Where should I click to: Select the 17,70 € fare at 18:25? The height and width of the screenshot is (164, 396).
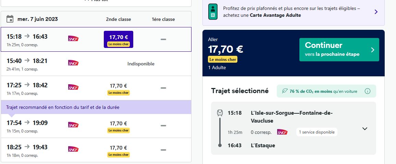coord(119,151)
